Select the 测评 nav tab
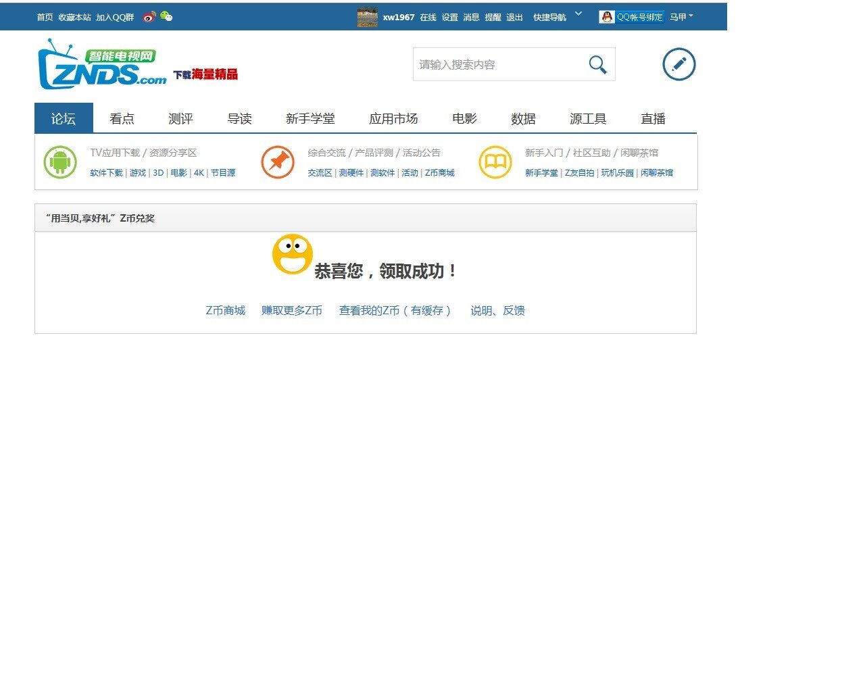Screen dimensions: 865x692 pos(180,118)
